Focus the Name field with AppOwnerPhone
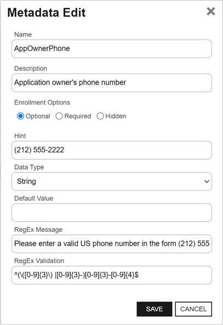Viewport: 223px width, 325px height. [x=112, y=49]
